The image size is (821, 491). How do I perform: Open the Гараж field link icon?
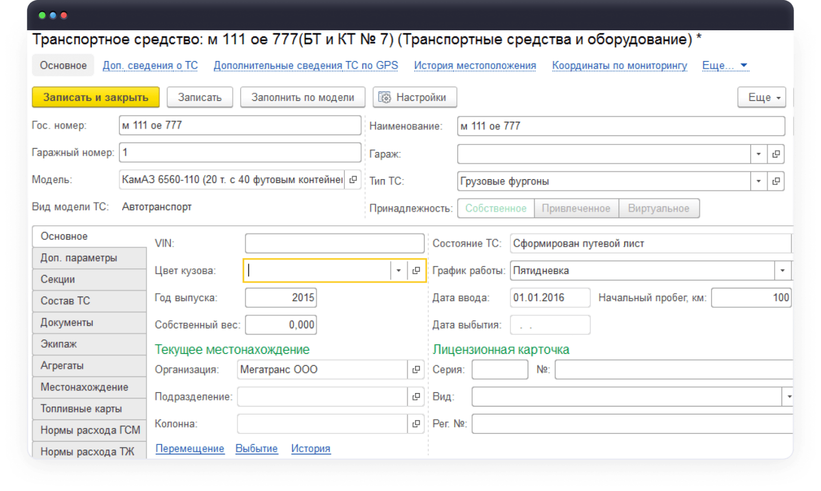tap(776, 154)
